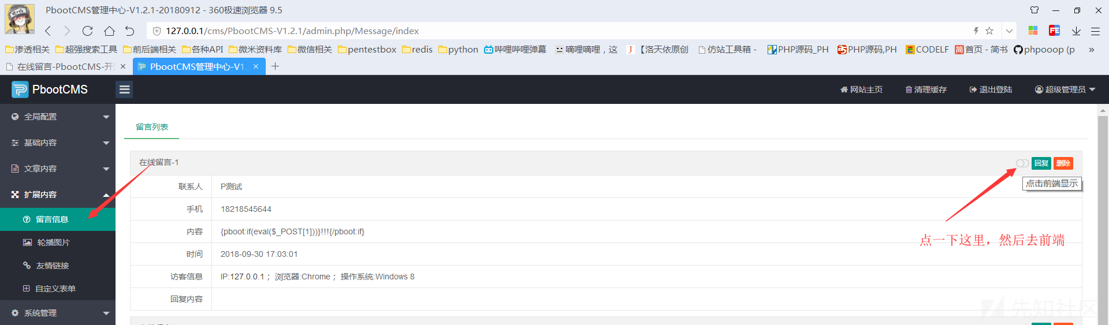Close the PbootCMS管理中心 tab
Image resolution: width=1109 pixels, height=325 pixels.
coord(256,66)
